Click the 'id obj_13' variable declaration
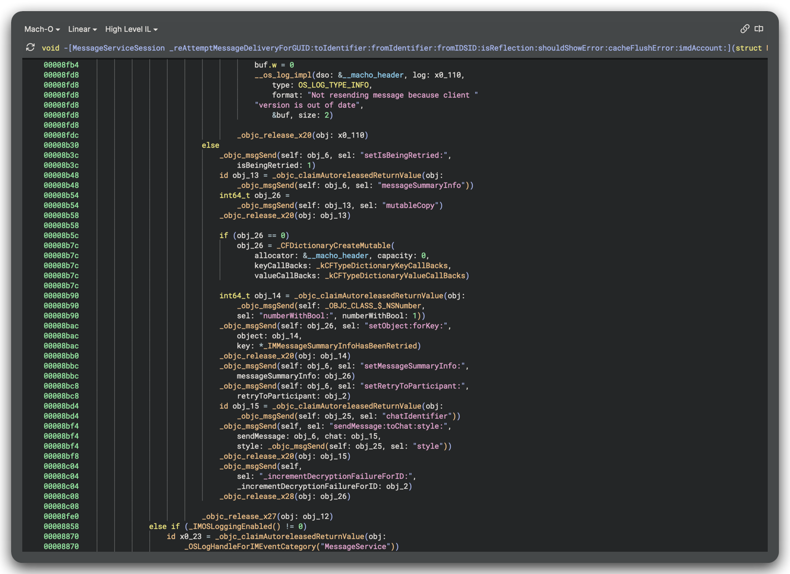Screen dimensions: 790x574 [x=239, y=175]
